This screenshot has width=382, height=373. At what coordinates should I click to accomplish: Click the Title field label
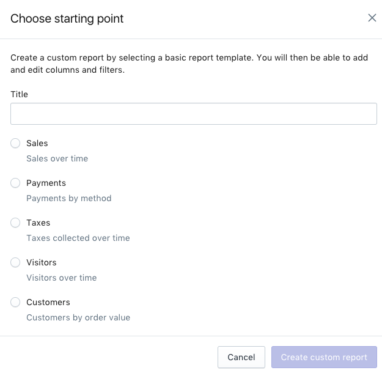pyautogui.click(x=20, y=94)
